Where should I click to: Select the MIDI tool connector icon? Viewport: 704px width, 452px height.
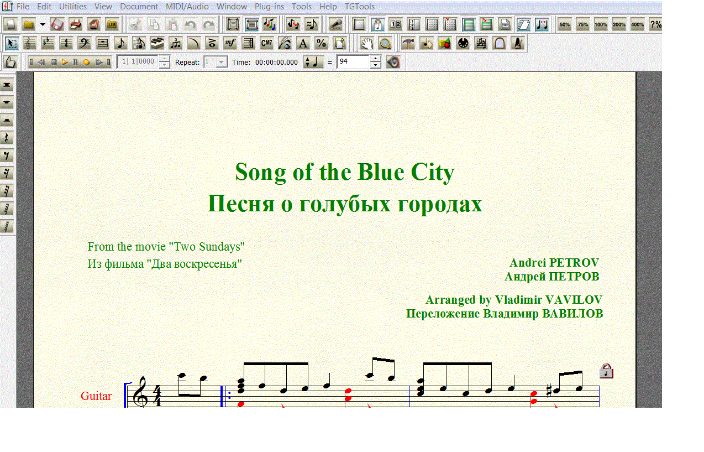463,43
